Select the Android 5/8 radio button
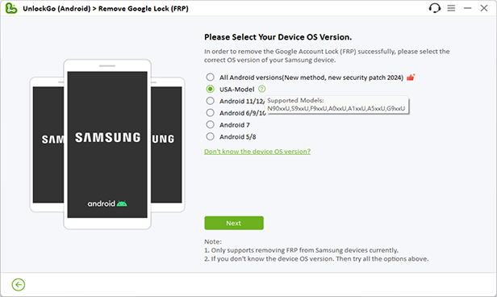Viewport: 497px width, 297px height. click(210, 136)
